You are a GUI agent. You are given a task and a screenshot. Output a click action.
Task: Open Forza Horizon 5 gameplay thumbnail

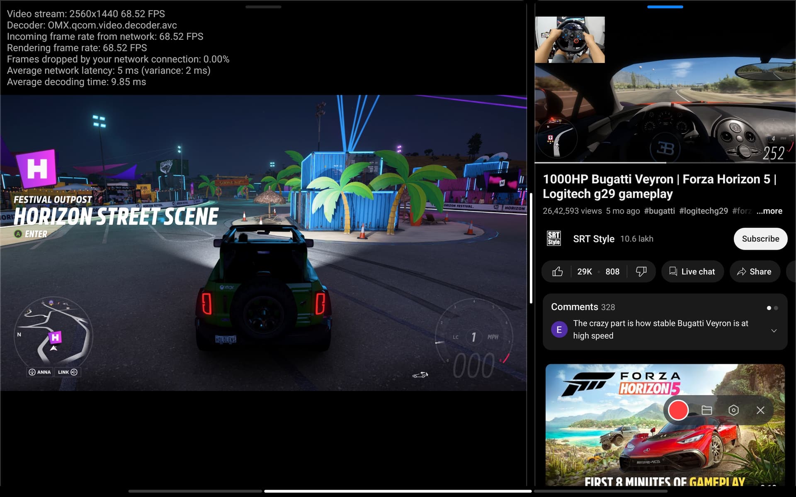pos(665,425)
